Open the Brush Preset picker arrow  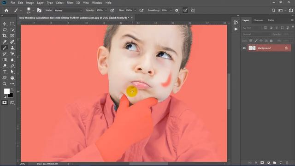coord(33,11)
